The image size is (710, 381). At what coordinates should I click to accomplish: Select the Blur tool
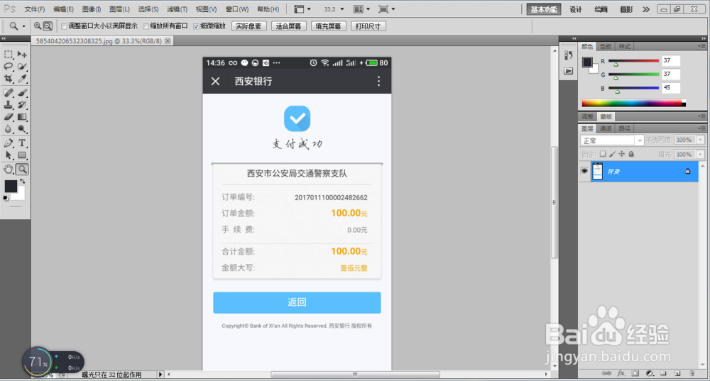point(9,129)
